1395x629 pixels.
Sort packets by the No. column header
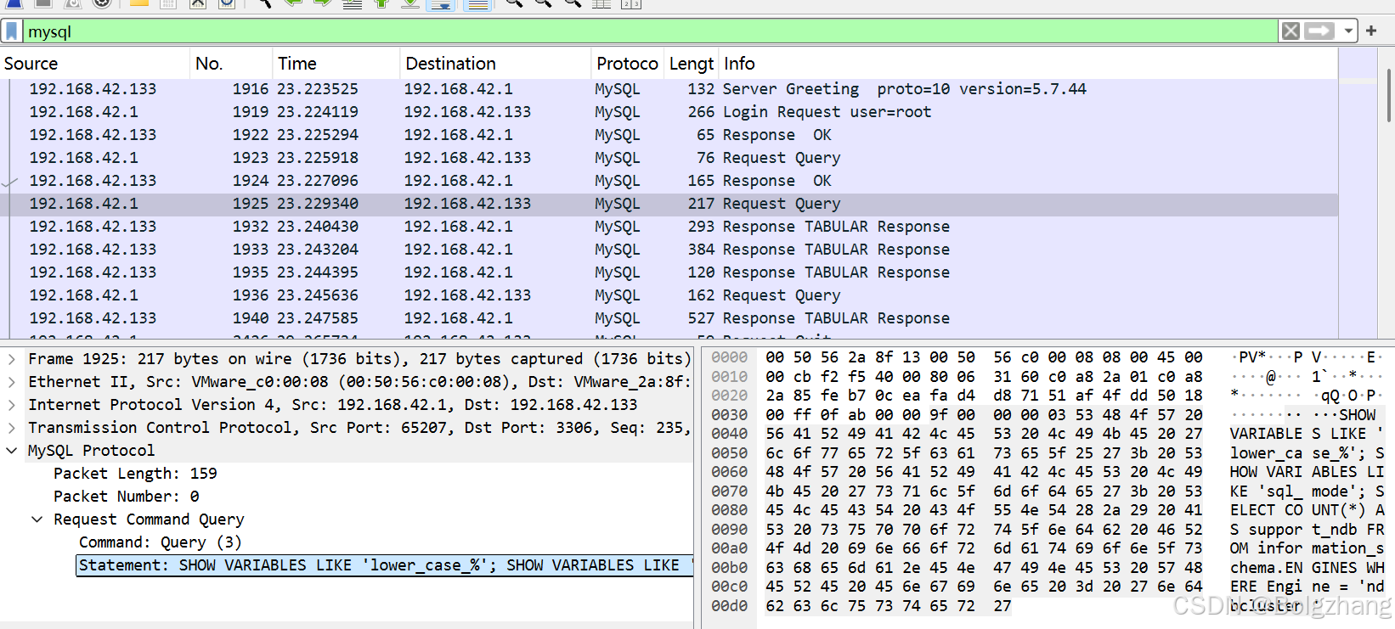(231, 64)
